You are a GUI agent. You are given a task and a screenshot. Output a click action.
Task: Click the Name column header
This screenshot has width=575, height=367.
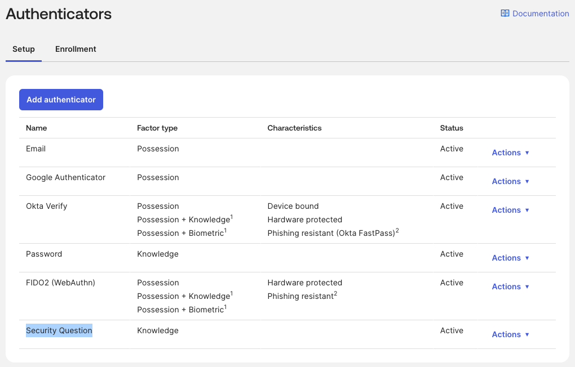click(x=36, y=128)
